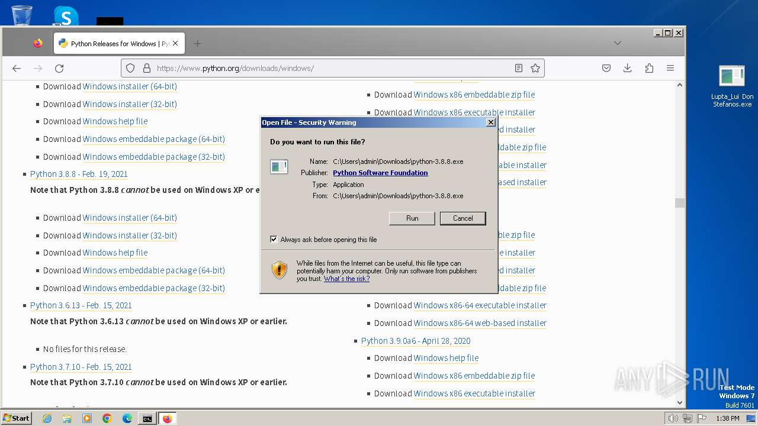This screenshot has height=426, width=758.
Task: Open Python 3.6.13 - Feb. 15, 2021 link
Action: (81, 305)
